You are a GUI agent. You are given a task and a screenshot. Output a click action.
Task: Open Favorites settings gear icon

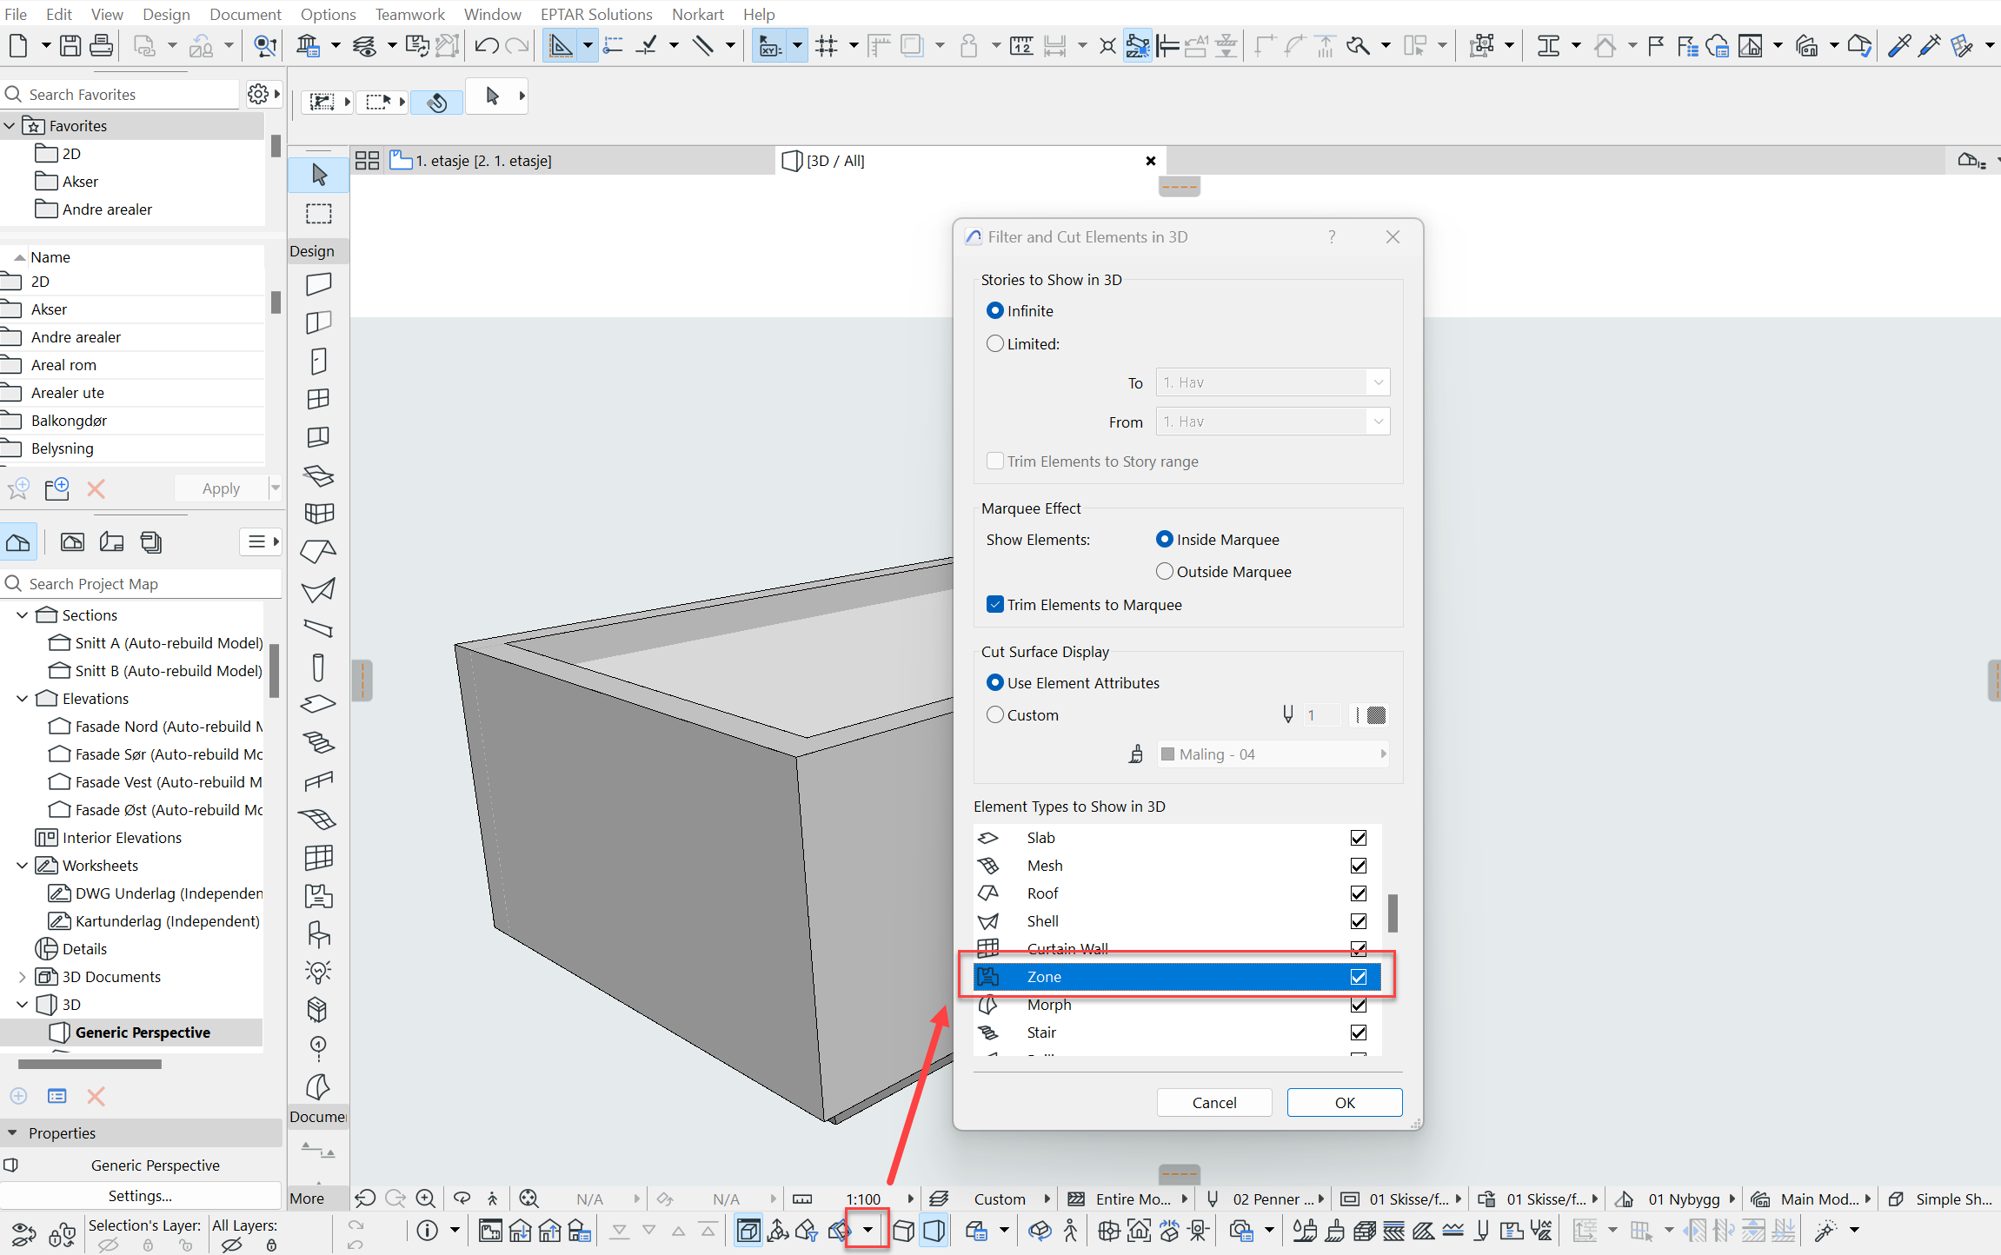[x=258, y=94]
